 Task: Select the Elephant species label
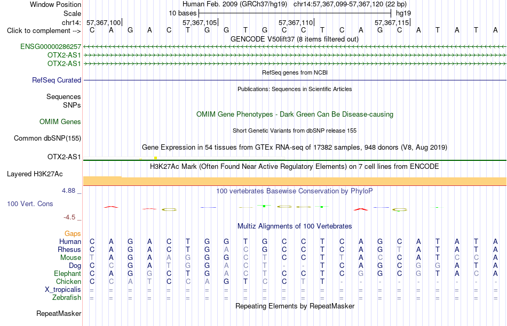tap(68, 273)
